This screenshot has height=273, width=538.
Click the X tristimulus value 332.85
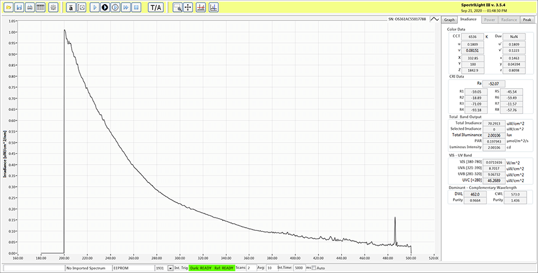tap(472, 58)
